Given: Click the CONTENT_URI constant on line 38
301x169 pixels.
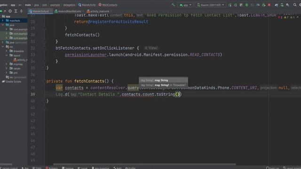Looking at the screenshot, I should click(x=244, y=88).
